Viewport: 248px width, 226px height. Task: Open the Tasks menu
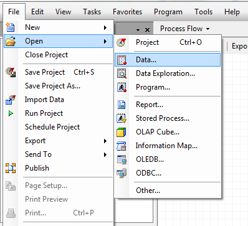[92, 12]
